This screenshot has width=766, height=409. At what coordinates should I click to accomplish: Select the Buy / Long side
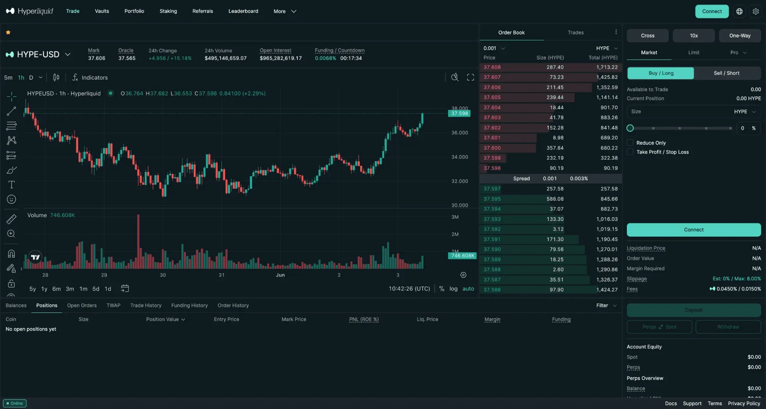click(661, 73)
